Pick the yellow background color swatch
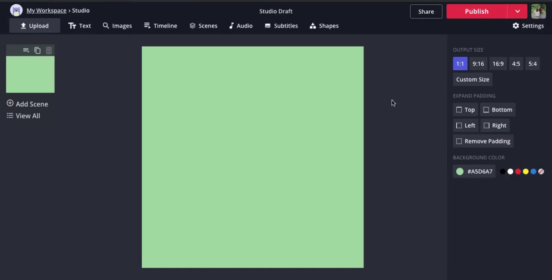This screenshot has height=280, width=552. pyautogui.click(x=526, y=171)
